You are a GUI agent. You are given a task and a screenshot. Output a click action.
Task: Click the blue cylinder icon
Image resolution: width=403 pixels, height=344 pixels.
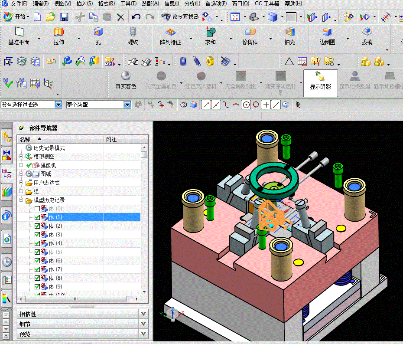(x=183, y=61)
